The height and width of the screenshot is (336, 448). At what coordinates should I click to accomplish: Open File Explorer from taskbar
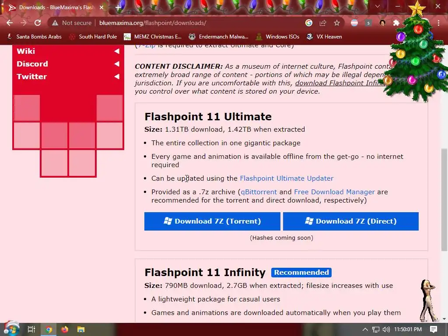pyautogui.click(x=81, y=329)
